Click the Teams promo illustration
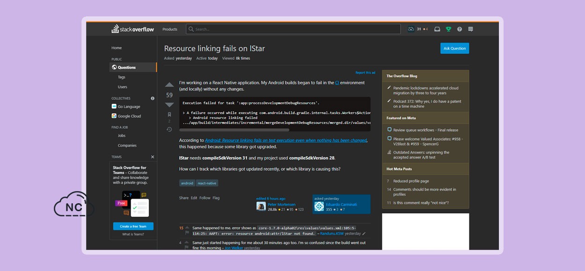The image size is (585, 271). click(133, 204)
